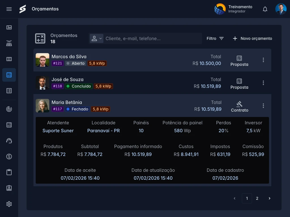Open the hamburger menu in the top bar
This screenshot has width=290, height=217.
pos(9,9)
